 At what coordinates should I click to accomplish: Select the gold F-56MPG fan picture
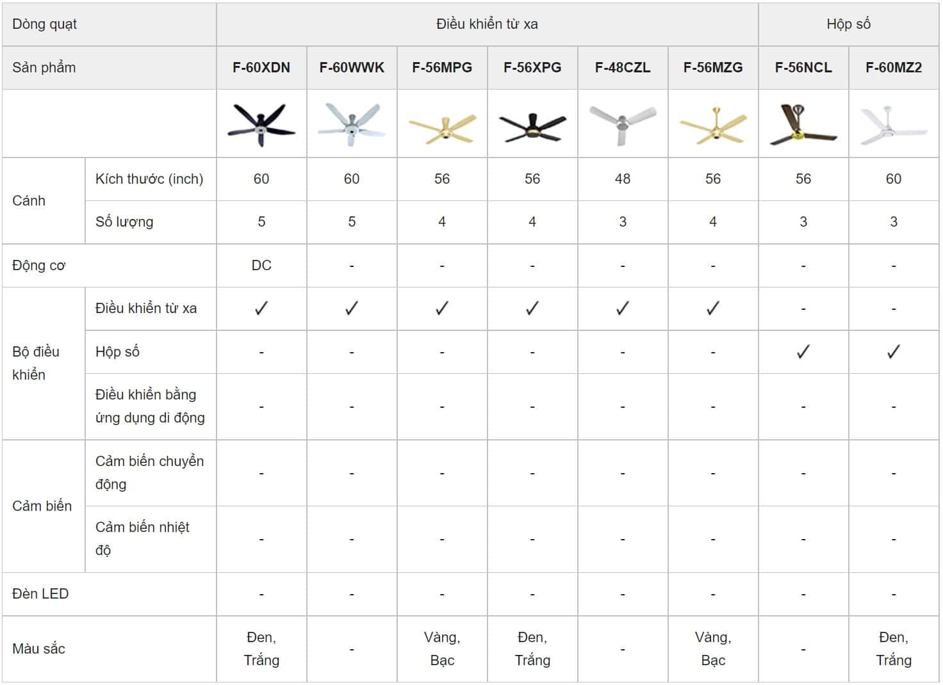click(442, 127)
